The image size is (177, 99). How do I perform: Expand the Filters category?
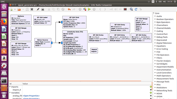(x=155, y=58)
